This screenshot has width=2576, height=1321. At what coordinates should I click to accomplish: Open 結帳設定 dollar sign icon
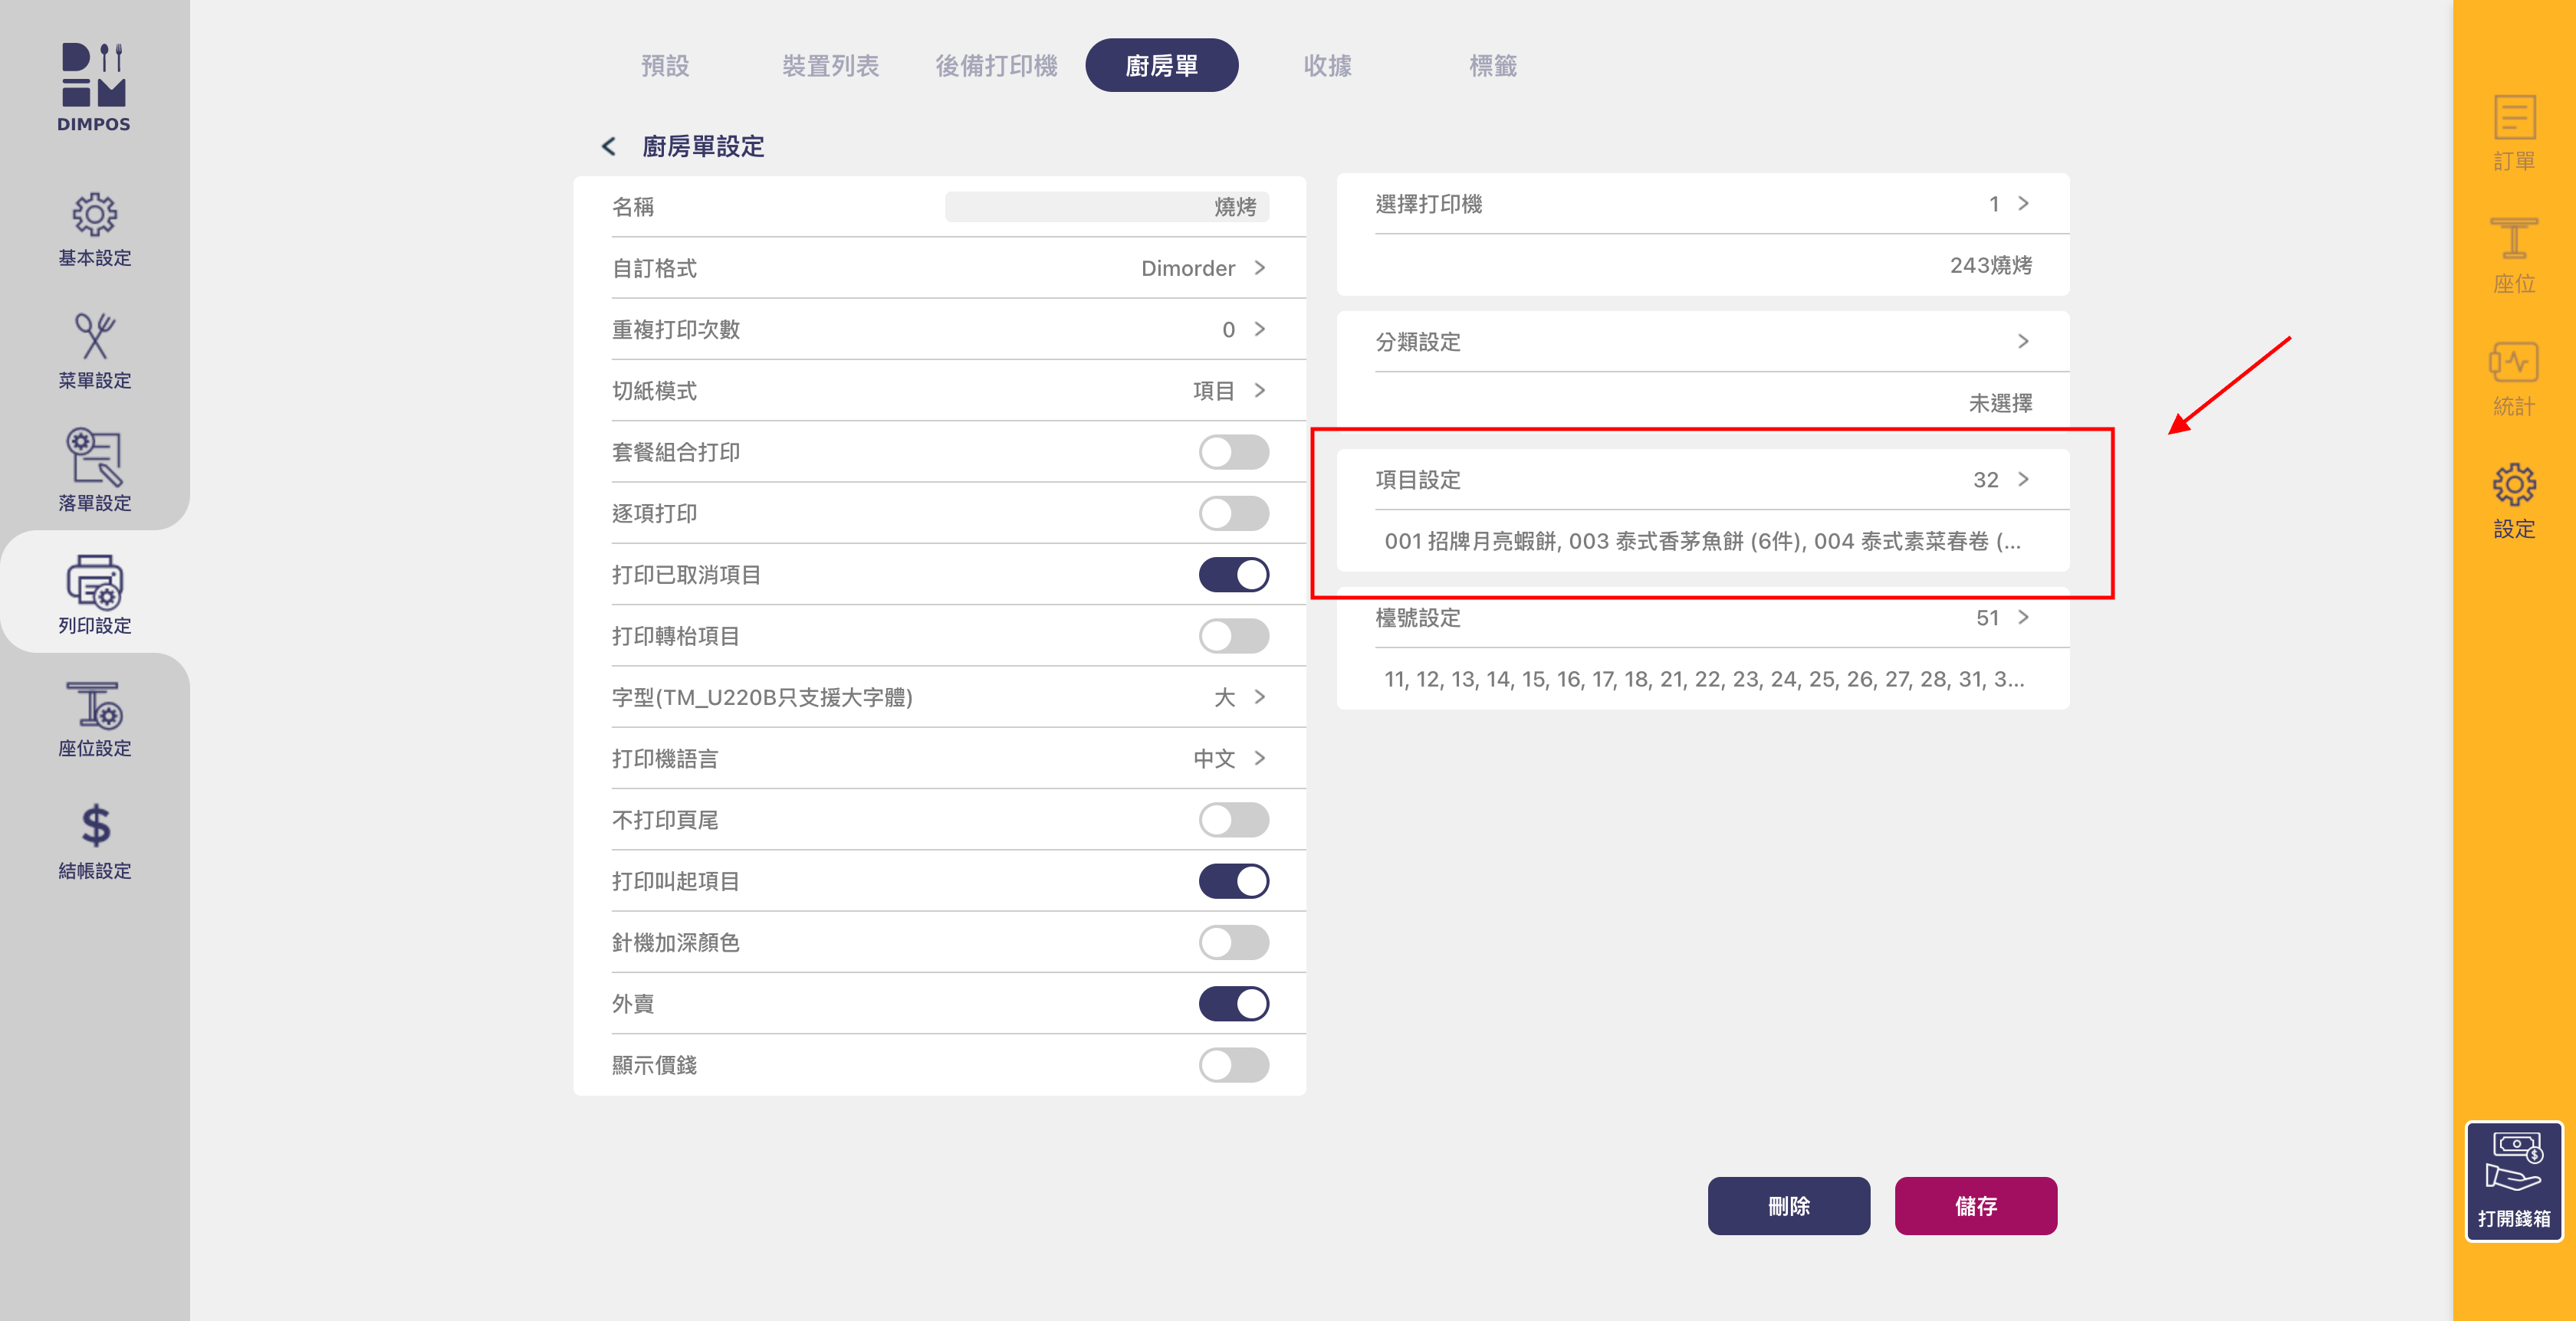coord(94,828)
